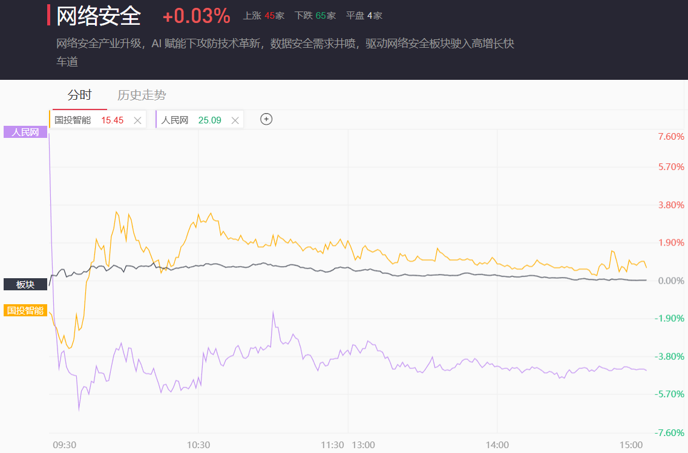
Task: Switch to the 分时 tab
Action: coord(79,95)
